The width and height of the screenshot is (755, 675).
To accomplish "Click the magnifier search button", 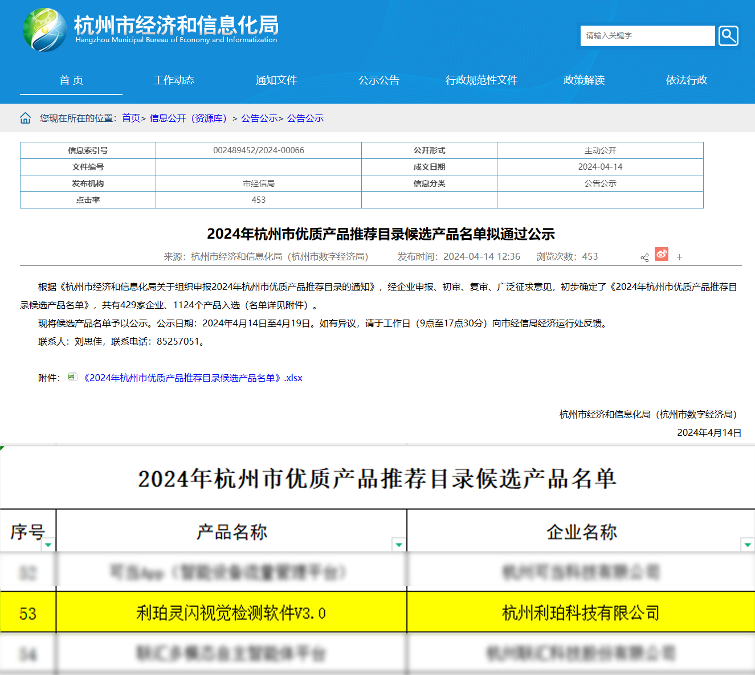I will pos(728,36).
